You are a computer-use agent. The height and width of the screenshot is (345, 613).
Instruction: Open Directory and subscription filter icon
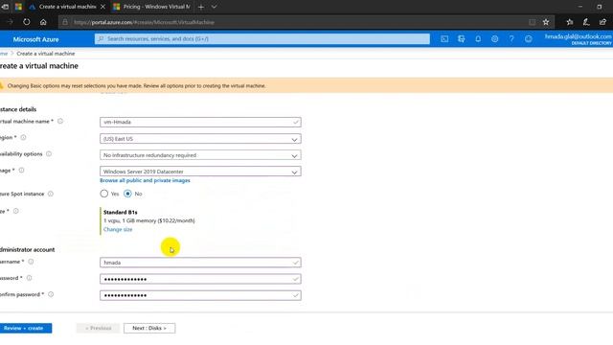pos(462,39)
